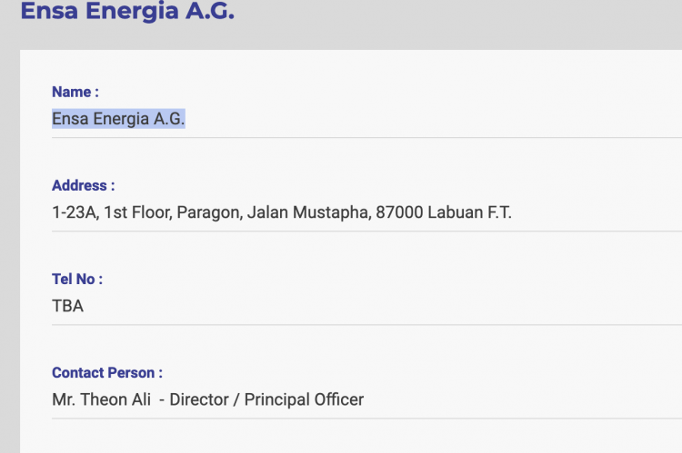Click 'Labuan F.T.' at the end of the address
Image resolution: width=682 pixels, height=453 pixels.
(x=469, y=212)
